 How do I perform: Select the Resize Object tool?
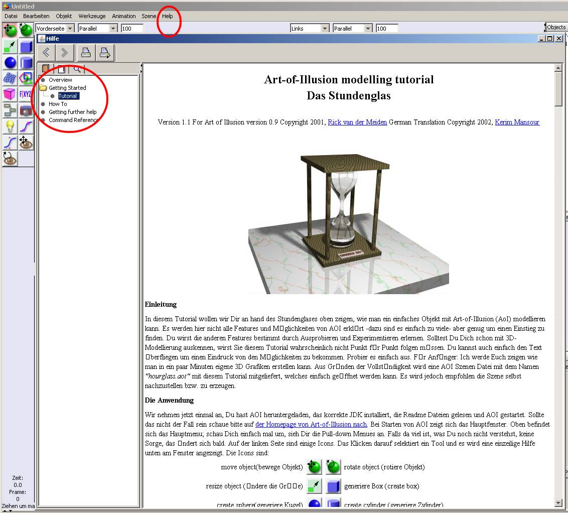[x=10, y=46]
